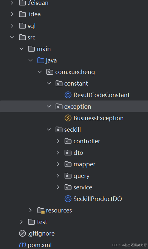Image resolution: width=148 pixels, height=249 pixels.
Task: Click the .gitignore ignored-file icon
Action: coord(22,233)
